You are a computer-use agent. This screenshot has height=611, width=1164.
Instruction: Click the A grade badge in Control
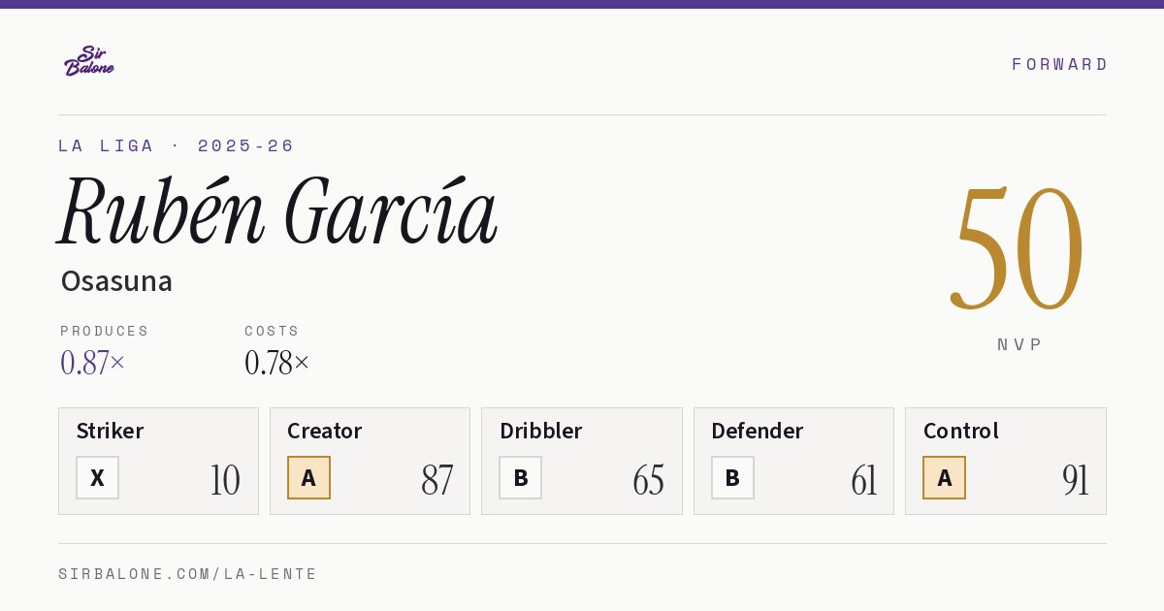944,477
